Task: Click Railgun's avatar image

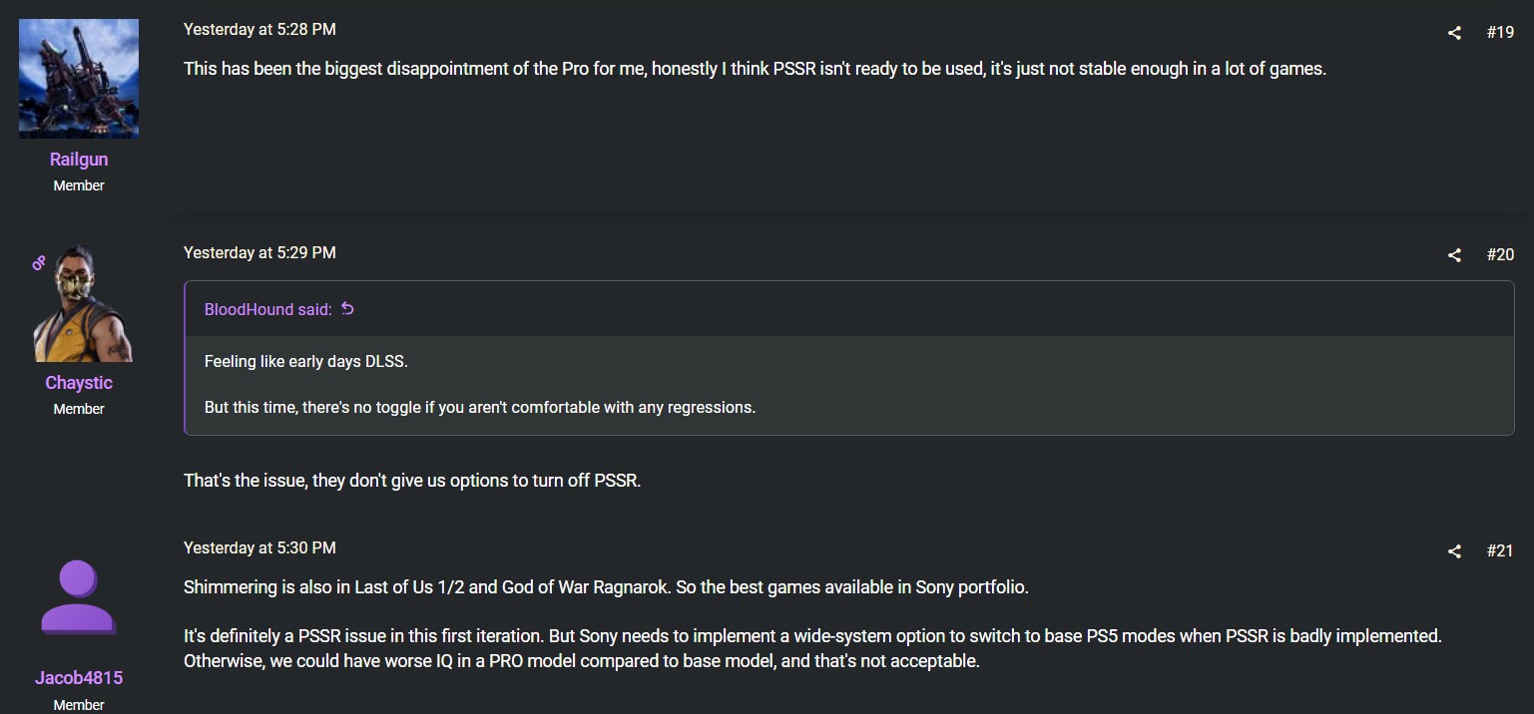Action: click(x=79, y=79)
